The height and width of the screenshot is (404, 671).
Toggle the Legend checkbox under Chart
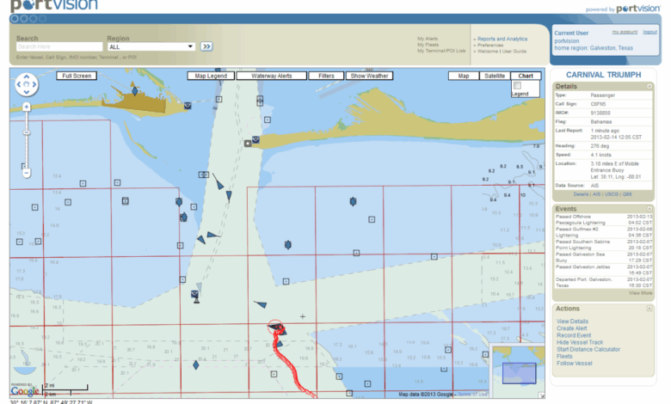(517, 85)
